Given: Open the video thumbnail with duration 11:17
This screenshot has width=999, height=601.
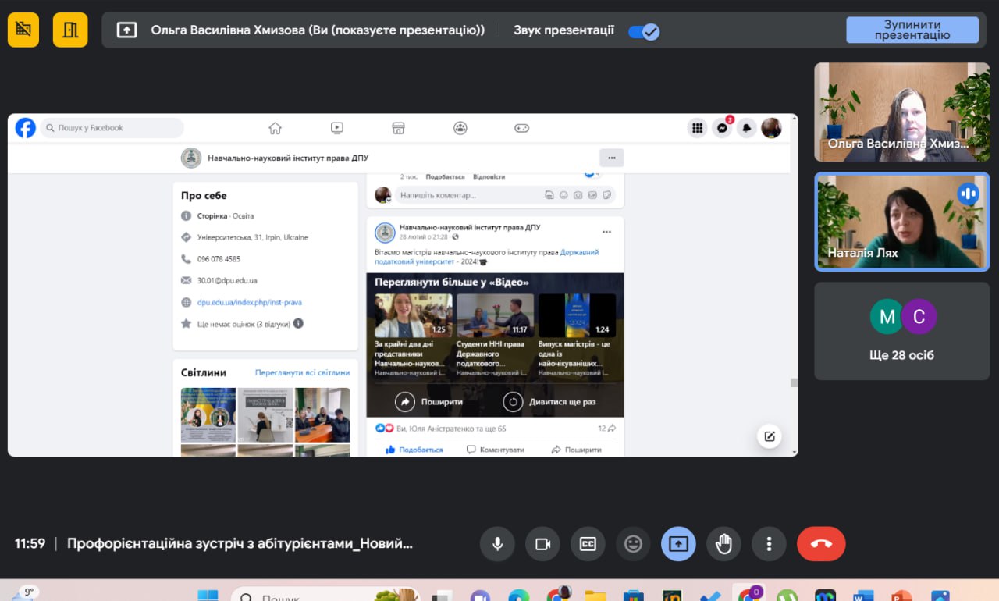Looking at the screenshot, I should pos(495,315).
